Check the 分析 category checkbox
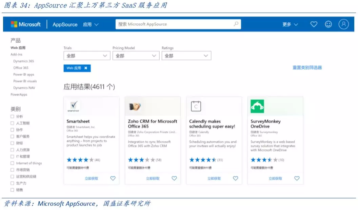The height and width of the screenshot is (210, 358). point(12,116)
